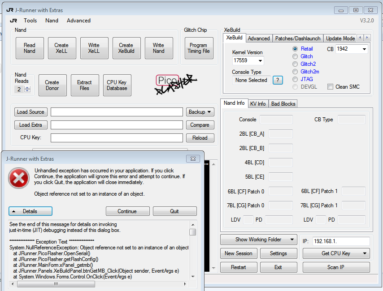Click the Program Timing File button
The image size is (383, 291).
199,48
